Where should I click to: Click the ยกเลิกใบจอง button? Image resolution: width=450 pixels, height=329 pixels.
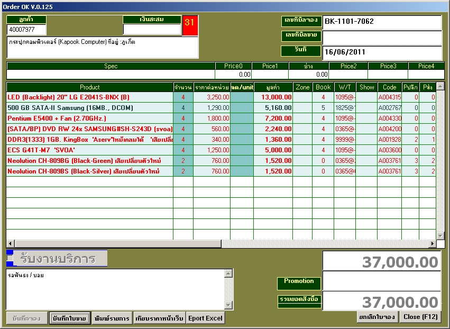tap(378, 317)
